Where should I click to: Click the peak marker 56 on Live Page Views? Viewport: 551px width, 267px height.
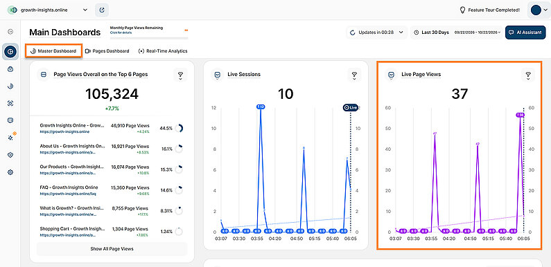point(520,115)
